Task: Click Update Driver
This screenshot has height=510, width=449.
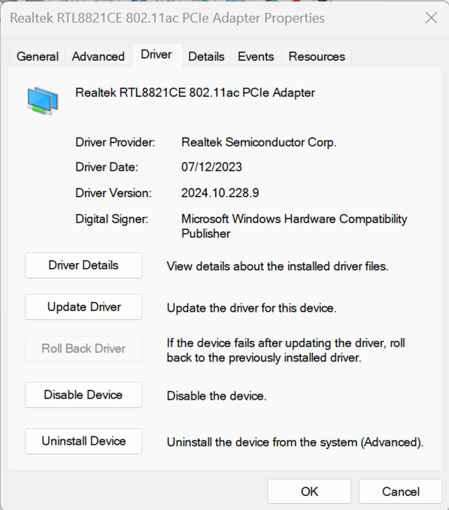Action: tap(83, 307)
